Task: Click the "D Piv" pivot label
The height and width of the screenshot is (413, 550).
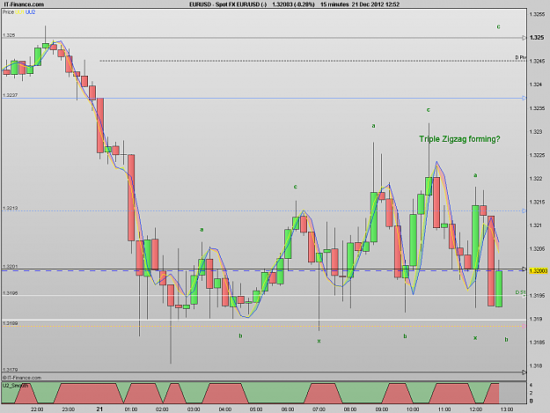Action: coord(521,57)
